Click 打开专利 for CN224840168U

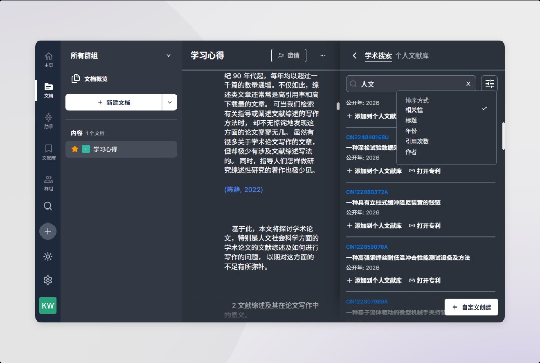click(425, 171)
